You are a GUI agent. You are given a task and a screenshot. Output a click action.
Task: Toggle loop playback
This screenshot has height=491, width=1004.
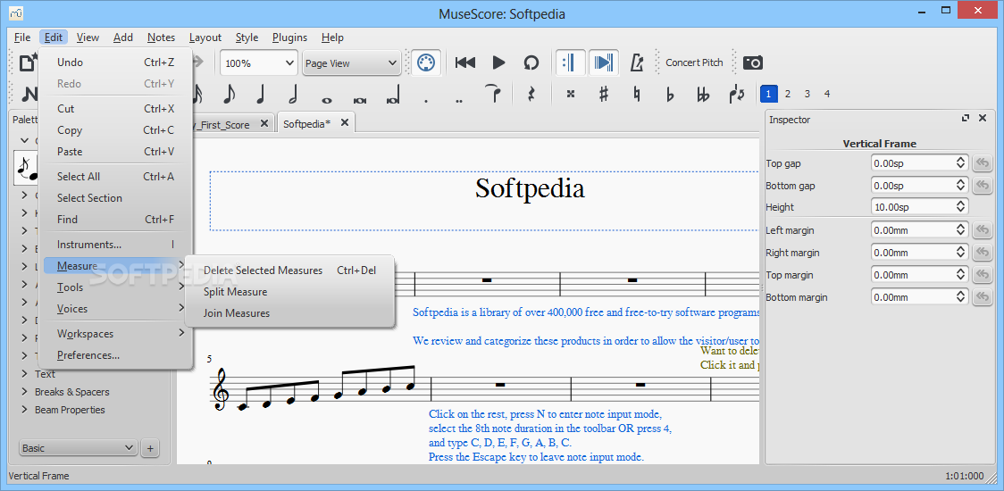(x=531, y=62)
